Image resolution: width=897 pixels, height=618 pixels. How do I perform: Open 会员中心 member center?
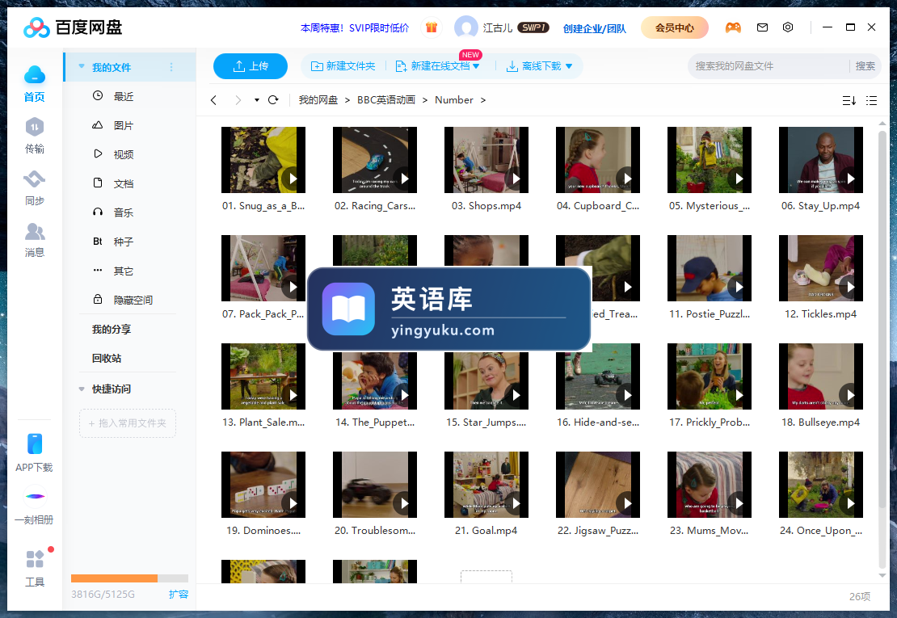(x=675, y=27)
